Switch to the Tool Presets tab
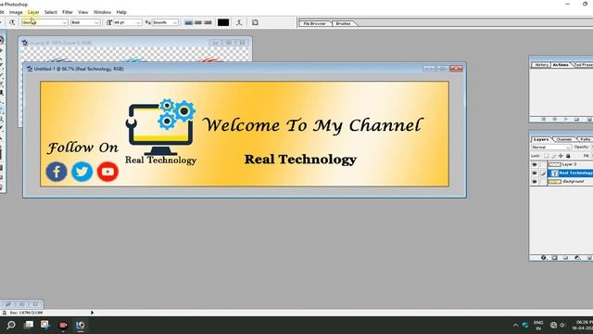The height and width of the screenshot is (334, 593). 583,65
